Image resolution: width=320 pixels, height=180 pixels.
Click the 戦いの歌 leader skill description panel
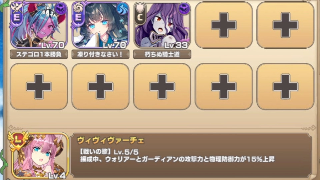(191, 155)
